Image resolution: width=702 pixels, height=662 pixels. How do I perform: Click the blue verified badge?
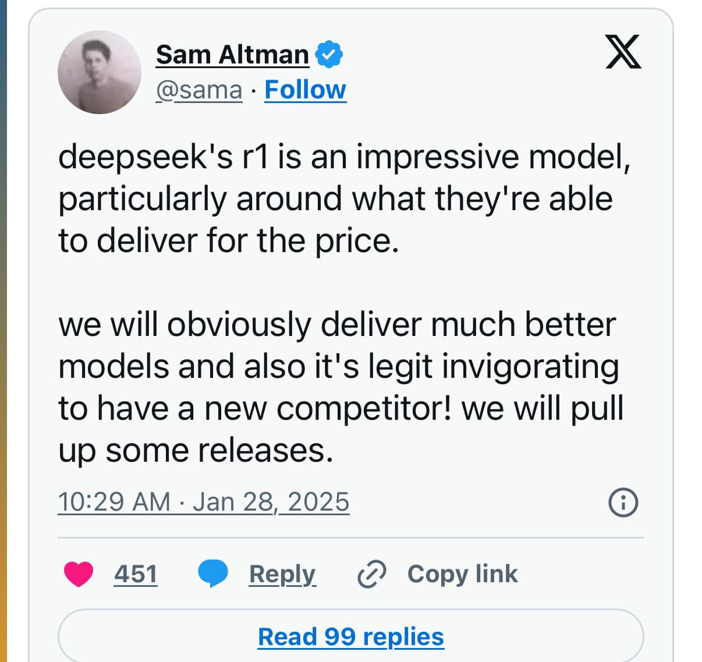[329, 55]
